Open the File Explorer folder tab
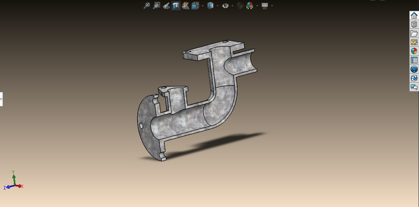This screenshot has width=419, height=207. [x=414, y=33]
